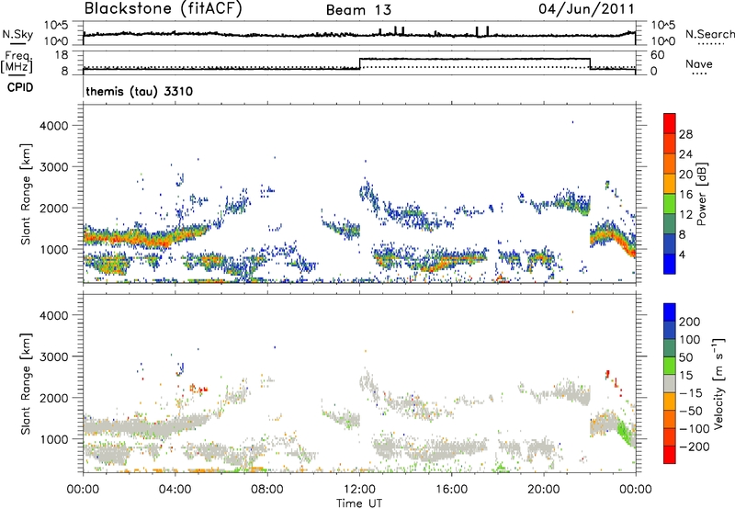Click the '18' frequency axis value
Screen dimensions: 735x509
coord(61,55)
